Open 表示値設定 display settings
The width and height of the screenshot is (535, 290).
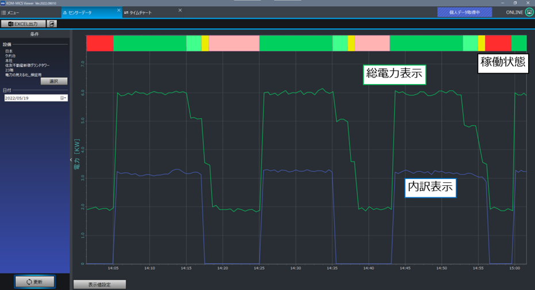click(x=99, y=285)
